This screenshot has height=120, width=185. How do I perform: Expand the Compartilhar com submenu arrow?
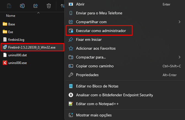click(179, 22)
